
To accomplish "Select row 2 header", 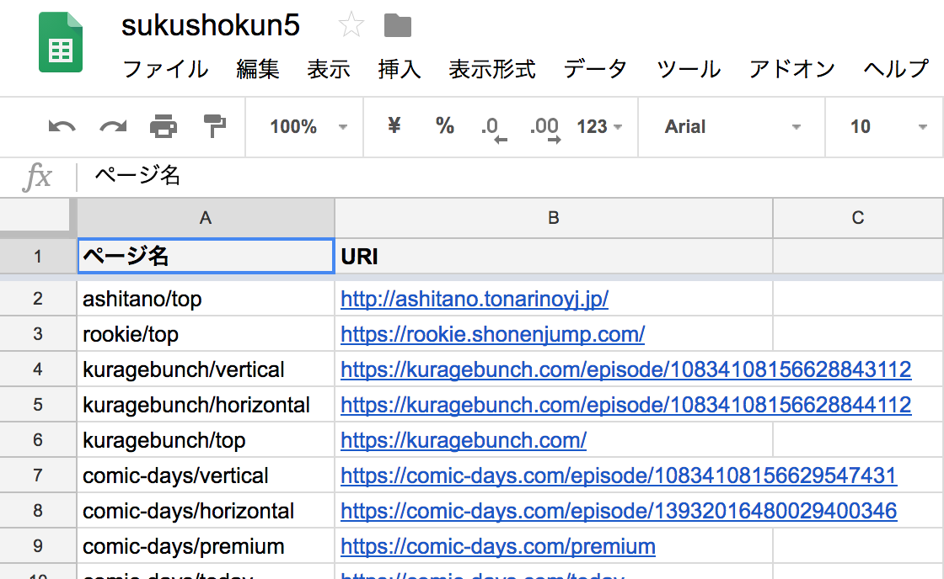I will tap(38, 298).
